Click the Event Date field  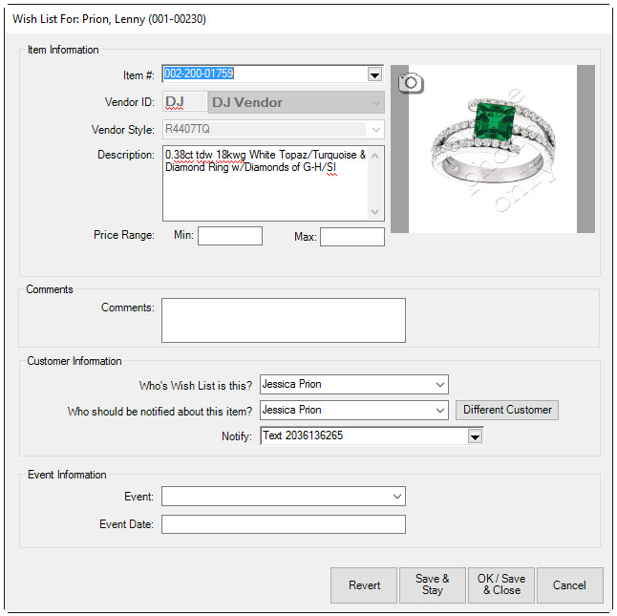click(x=283, y=524)
